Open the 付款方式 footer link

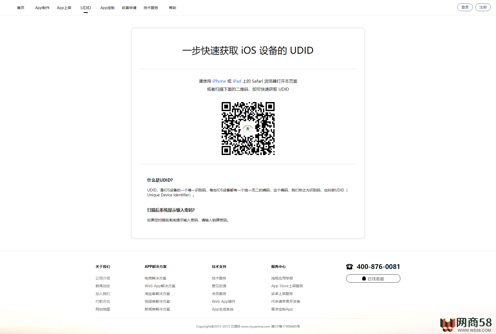click(x=103, y=301)
